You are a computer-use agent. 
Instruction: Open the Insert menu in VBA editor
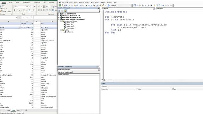point(76,3)
